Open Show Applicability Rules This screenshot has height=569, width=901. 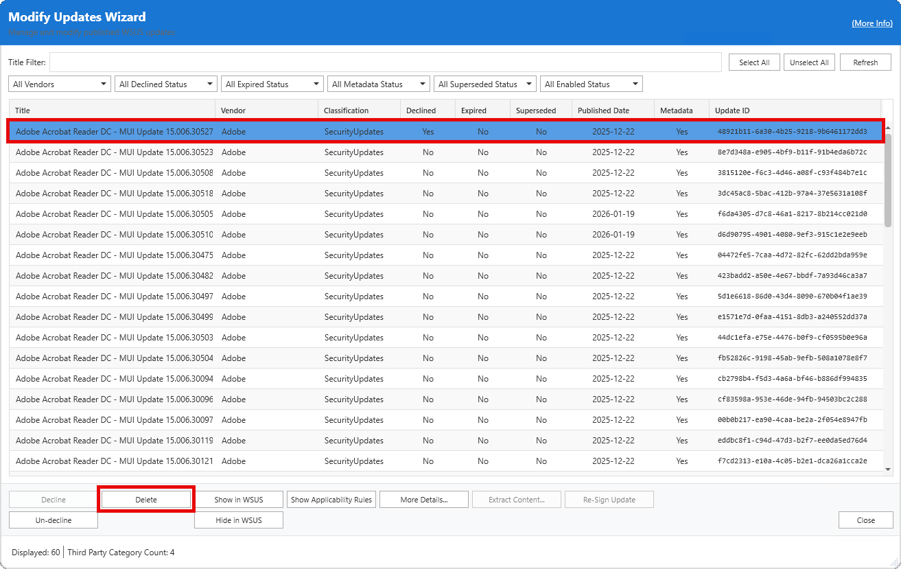pos(331,499)
